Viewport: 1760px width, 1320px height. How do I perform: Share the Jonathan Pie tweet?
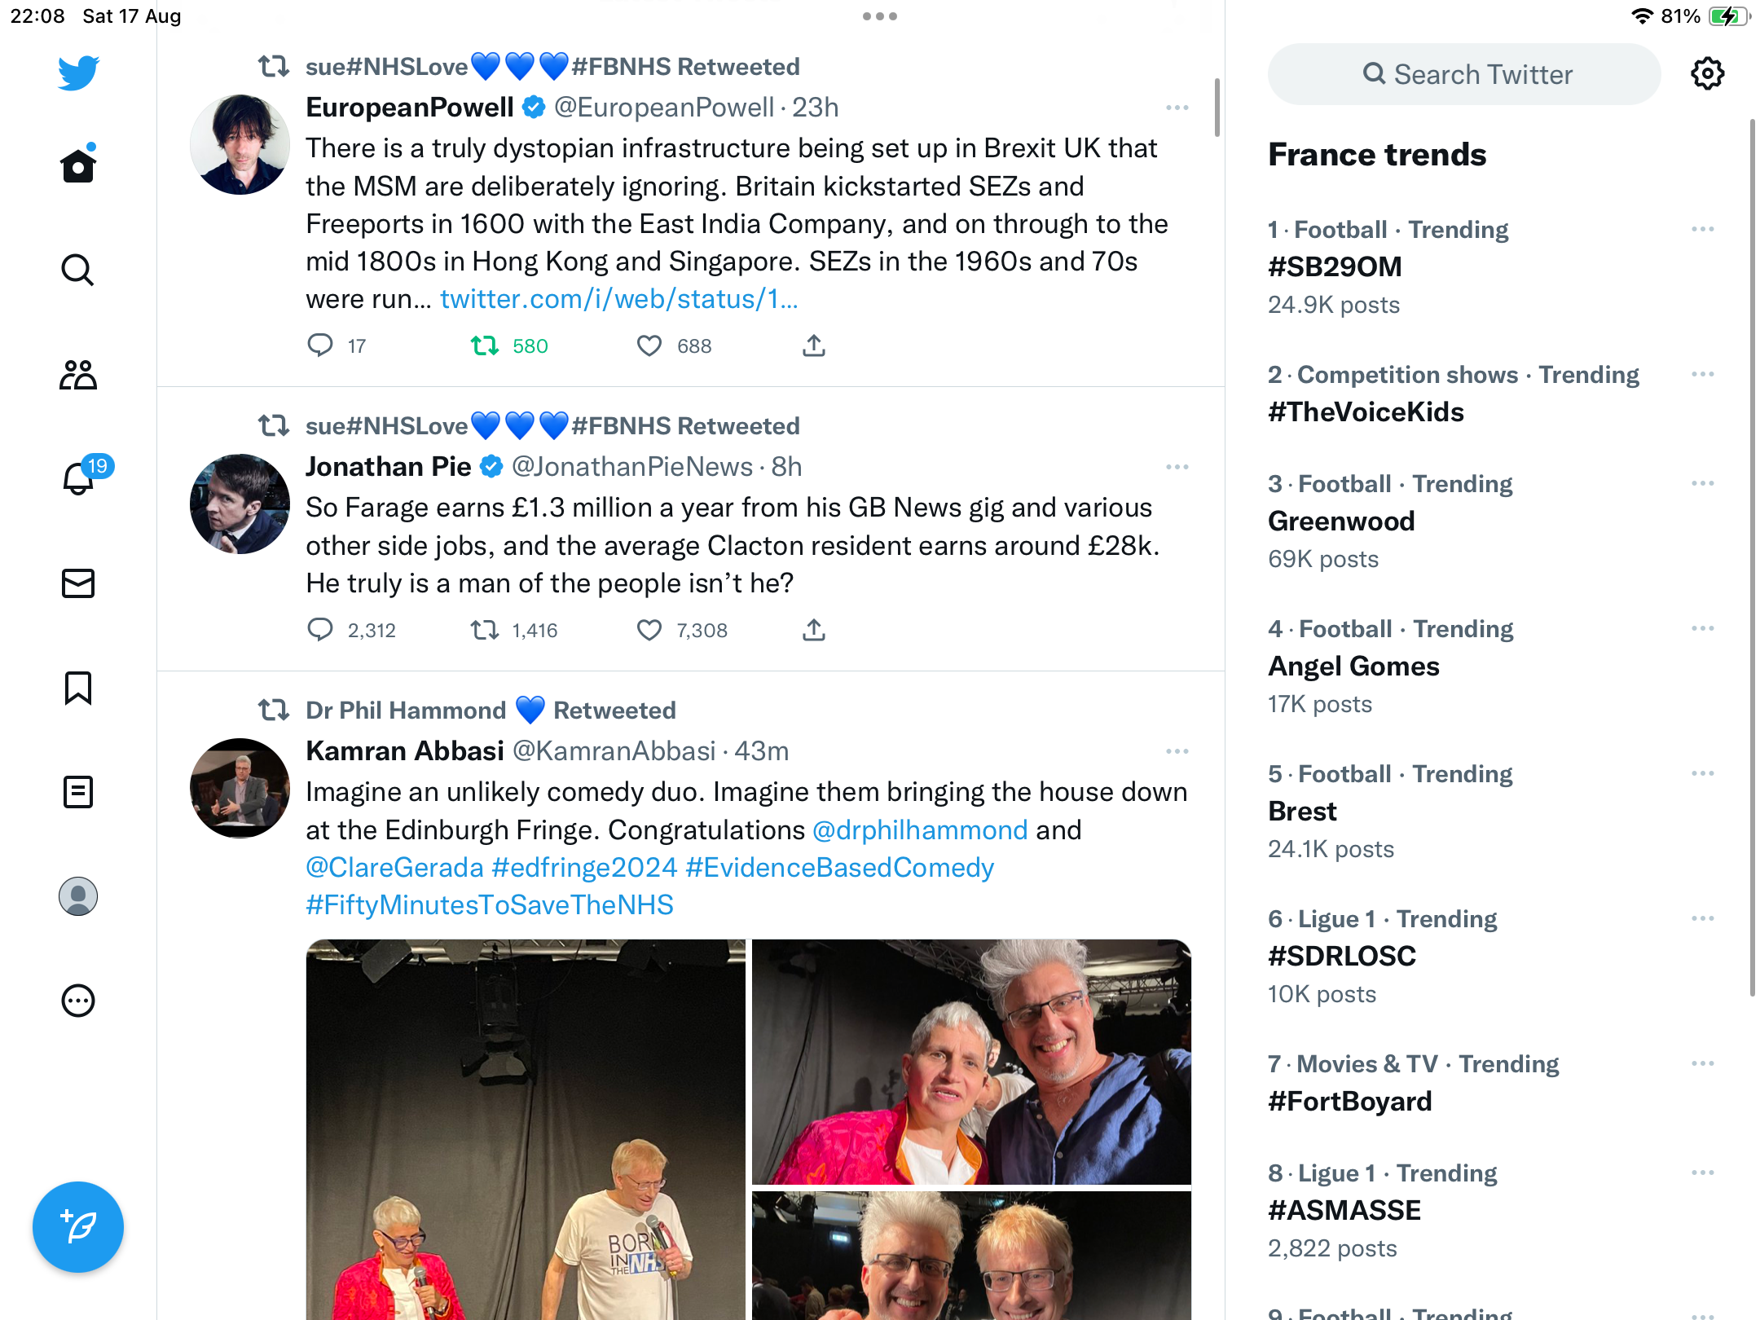point(813,630)
